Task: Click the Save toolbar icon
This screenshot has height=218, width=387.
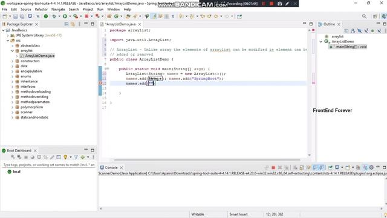Action: pos(16,16)
